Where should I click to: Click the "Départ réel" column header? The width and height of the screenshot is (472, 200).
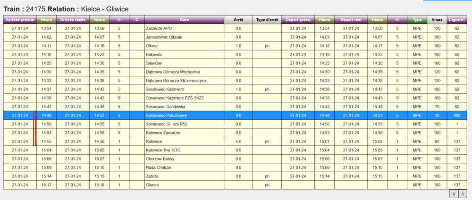click(x=351, y=20)
